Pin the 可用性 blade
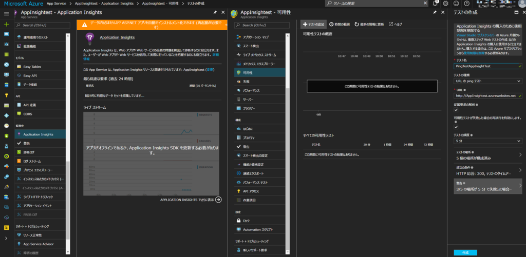Screen dimensions: 526x257 pos(435,12)
